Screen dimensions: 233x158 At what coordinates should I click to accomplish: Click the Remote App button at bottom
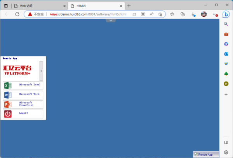206,155
